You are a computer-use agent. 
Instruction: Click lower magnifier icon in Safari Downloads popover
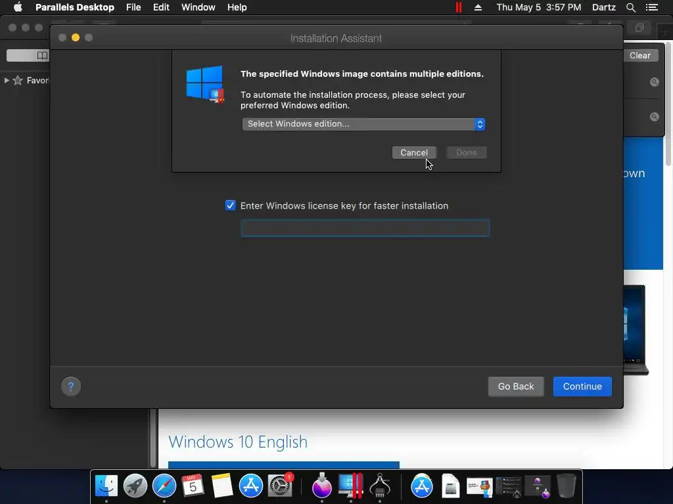pos(654,117)
